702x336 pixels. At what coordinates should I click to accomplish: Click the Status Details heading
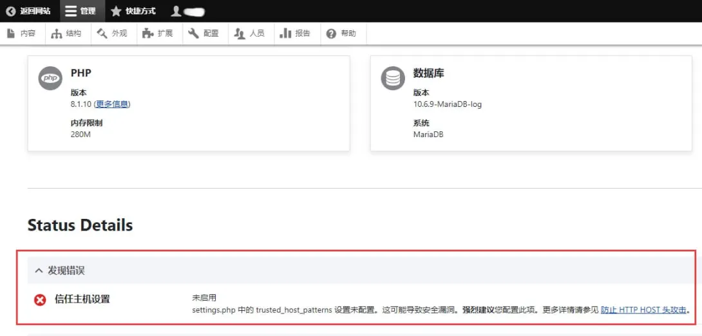tap(80, 225)
